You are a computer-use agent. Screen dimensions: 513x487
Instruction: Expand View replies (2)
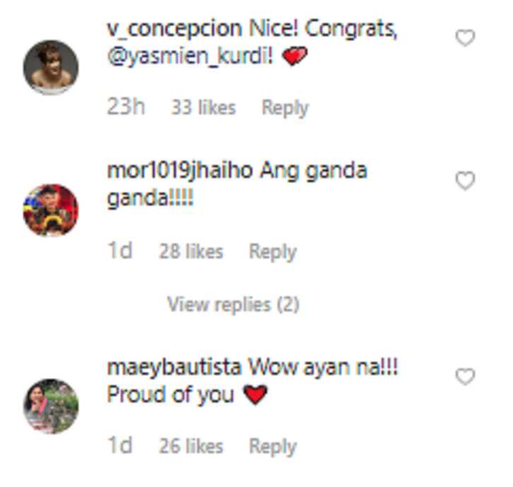click(233, 304)
